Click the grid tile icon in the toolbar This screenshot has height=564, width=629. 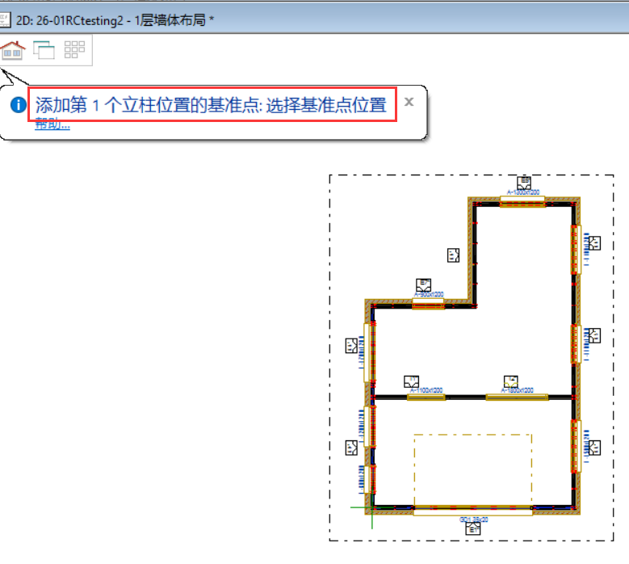(x=74, y=50)
